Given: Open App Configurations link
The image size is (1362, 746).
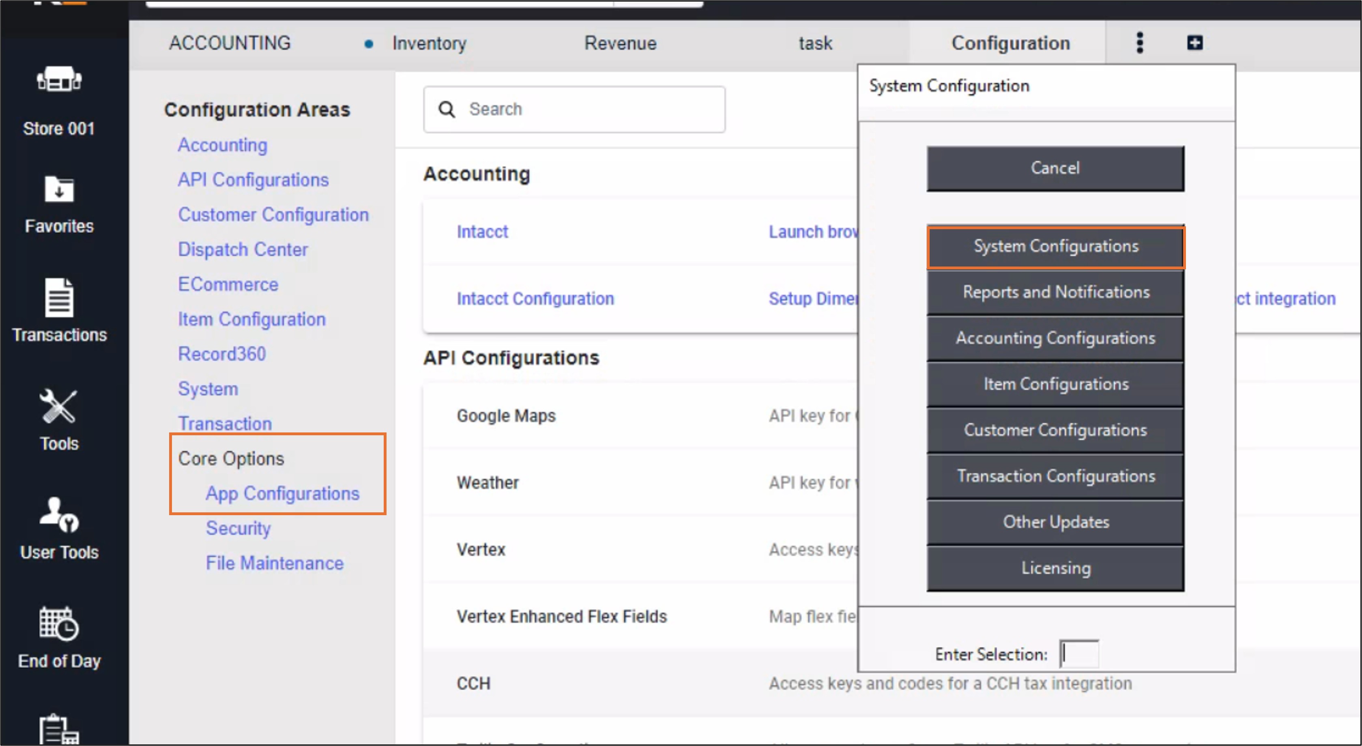Looking at the screenshot, I should (x=282, y=493).
